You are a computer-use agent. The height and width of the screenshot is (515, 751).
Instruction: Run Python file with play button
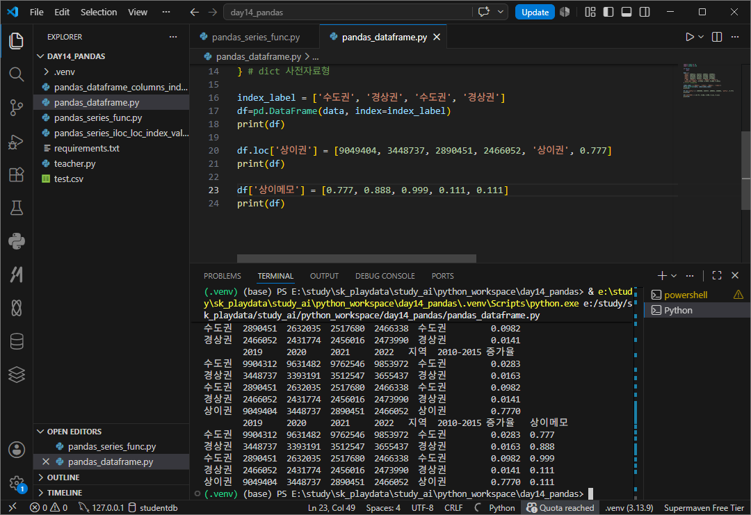[x=689, y=37]
